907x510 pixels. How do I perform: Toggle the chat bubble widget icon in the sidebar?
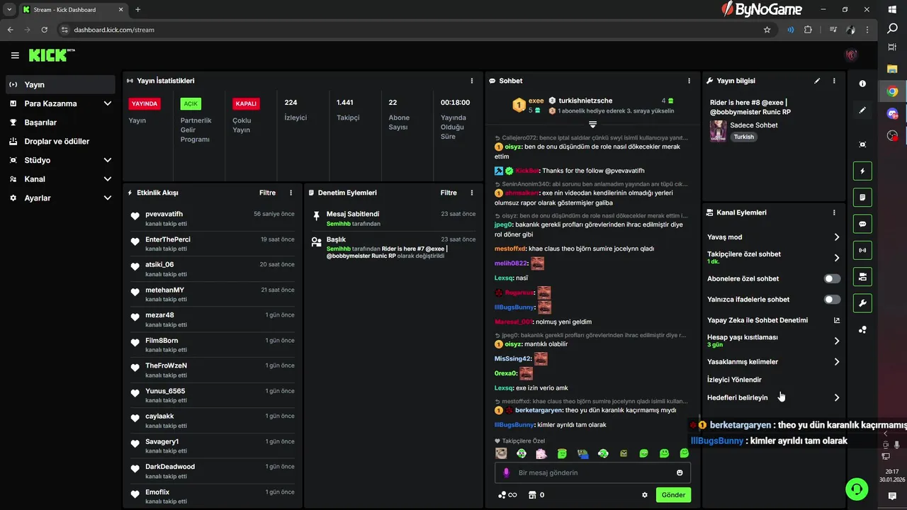tap(862, 224)
